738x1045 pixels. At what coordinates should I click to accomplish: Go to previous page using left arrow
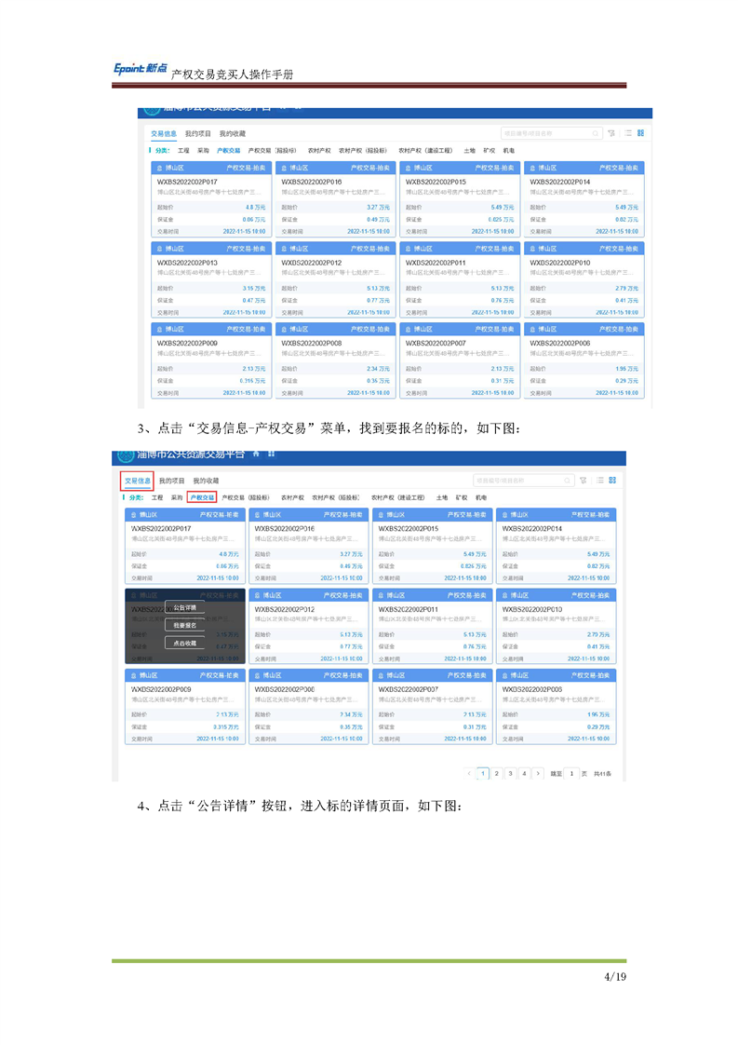point(469,773)
